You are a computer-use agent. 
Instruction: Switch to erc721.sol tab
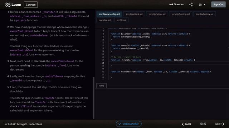(121, 20)
